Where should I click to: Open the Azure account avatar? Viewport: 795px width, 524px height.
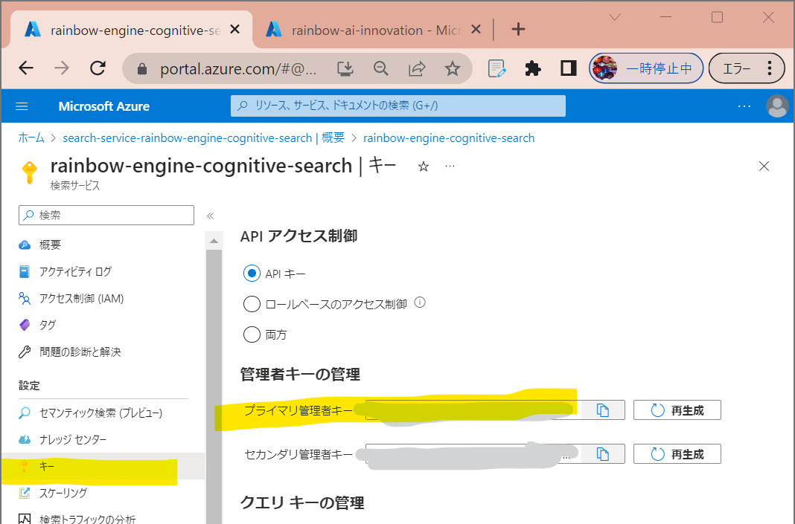pyautogui.click(x=776, y=106)
